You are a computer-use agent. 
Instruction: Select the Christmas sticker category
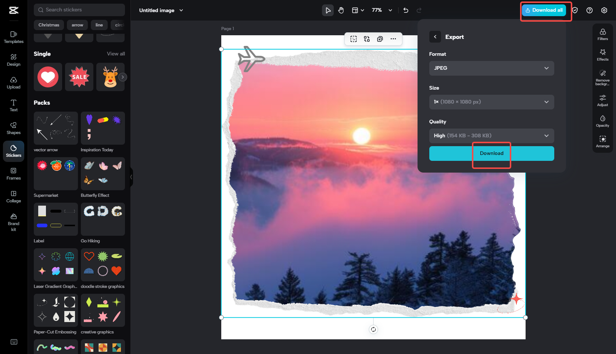coord(49,25)
